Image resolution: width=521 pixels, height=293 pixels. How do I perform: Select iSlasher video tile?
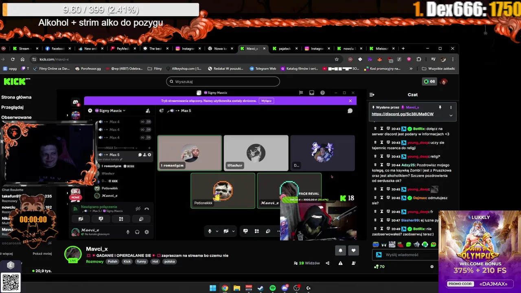point(256,153)
